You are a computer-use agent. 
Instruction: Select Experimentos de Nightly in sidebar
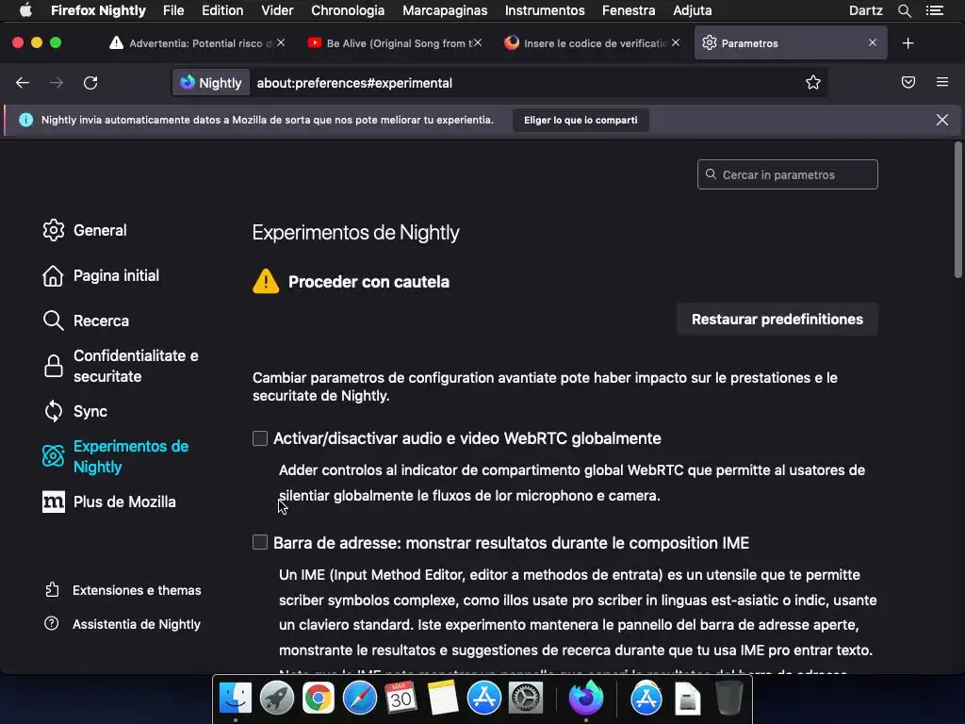pyautogui.click(x=116, y=457)
